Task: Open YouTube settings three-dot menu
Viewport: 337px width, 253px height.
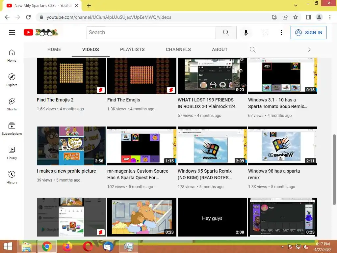Action: click(281, 33)
